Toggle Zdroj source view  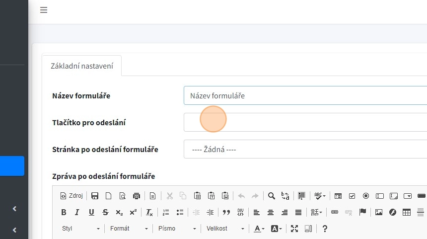point(71,196)
